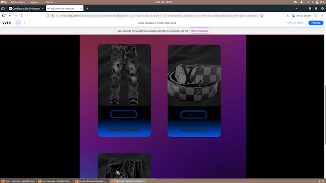Click the page vertical scrollbar

tap(325, 115)
